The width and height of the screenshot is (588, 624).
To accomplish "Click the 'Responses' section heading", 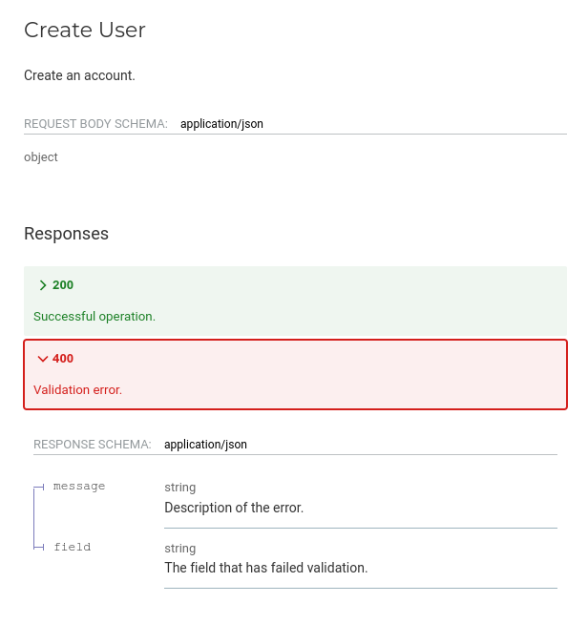I will 66,234.
